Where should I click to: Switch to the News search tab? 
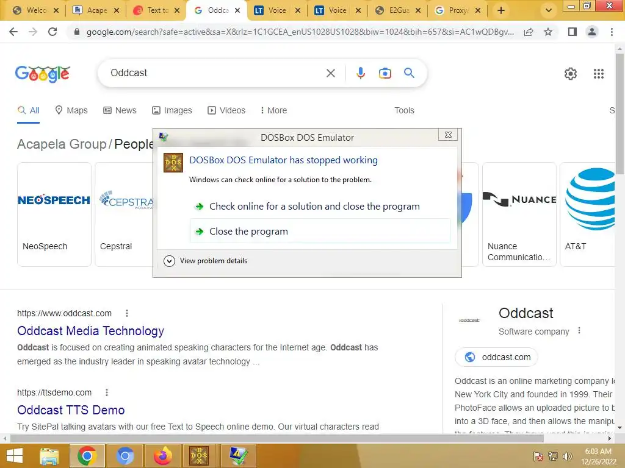pos(120,111)
